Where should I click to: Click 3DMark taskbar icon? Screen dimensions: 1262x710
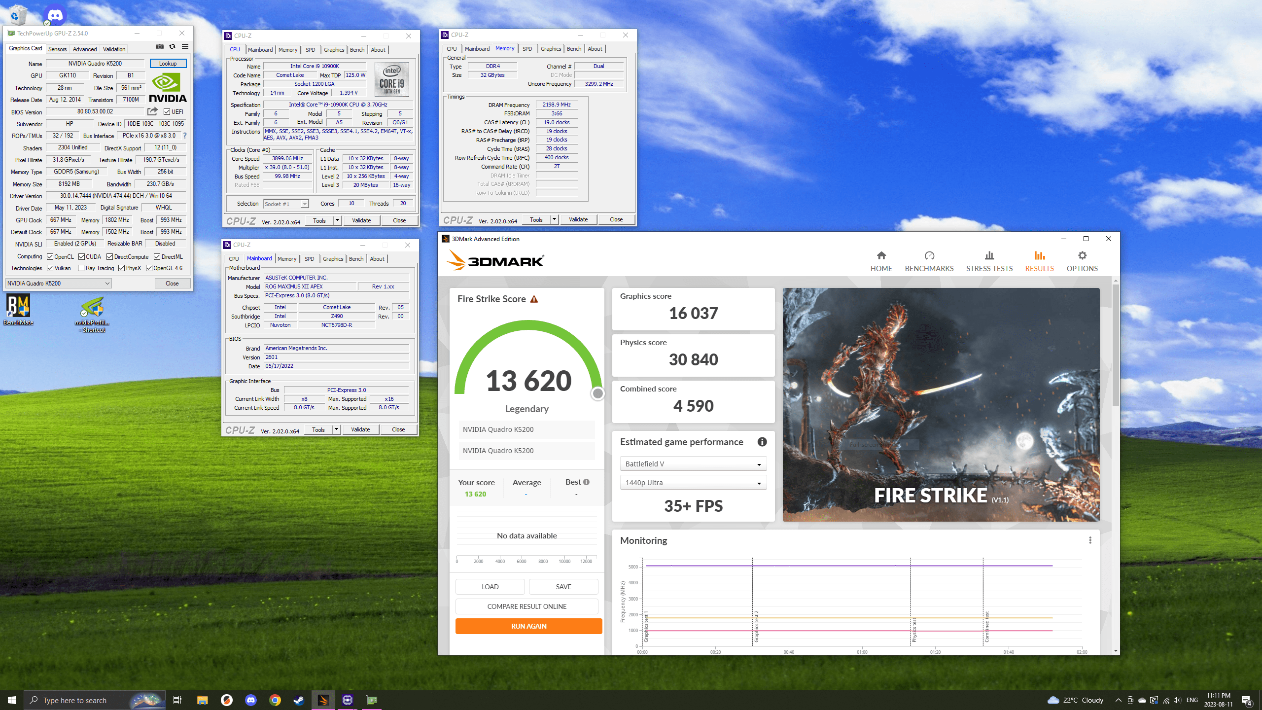323,700
